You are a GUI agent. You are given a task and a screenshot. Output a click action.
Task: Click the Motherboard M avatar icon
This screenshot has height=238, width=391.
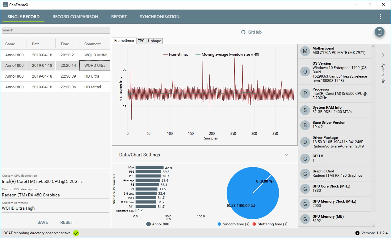click(x=305, y=51)
